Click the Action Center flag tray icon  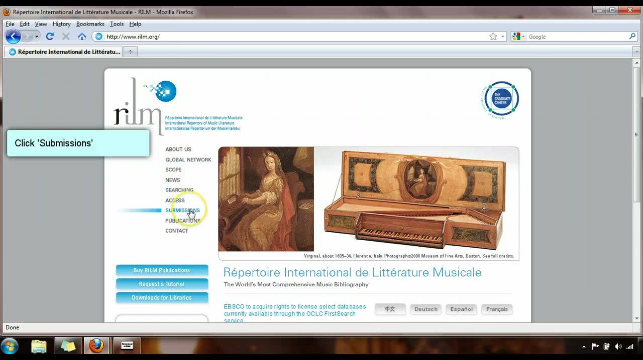pos(596,346)
